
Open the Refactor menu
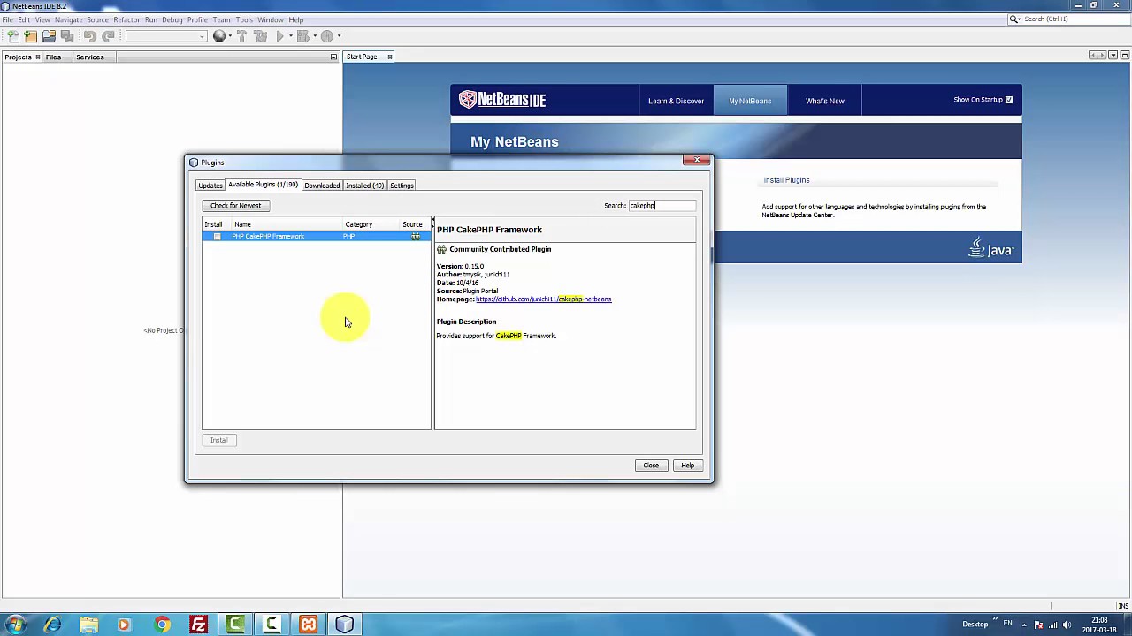pyautogui.click(x=126, y=19)
